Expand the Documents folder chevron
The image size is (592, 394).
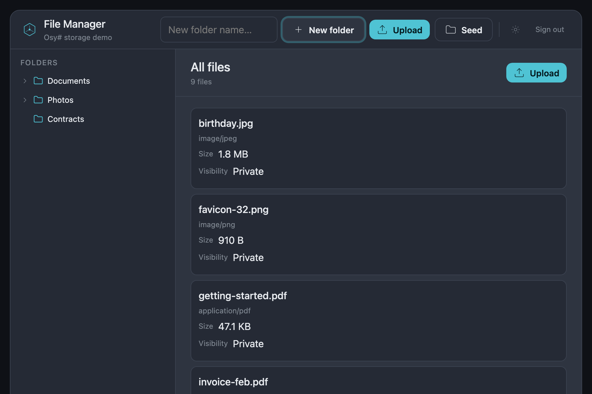tap(25, 81)
